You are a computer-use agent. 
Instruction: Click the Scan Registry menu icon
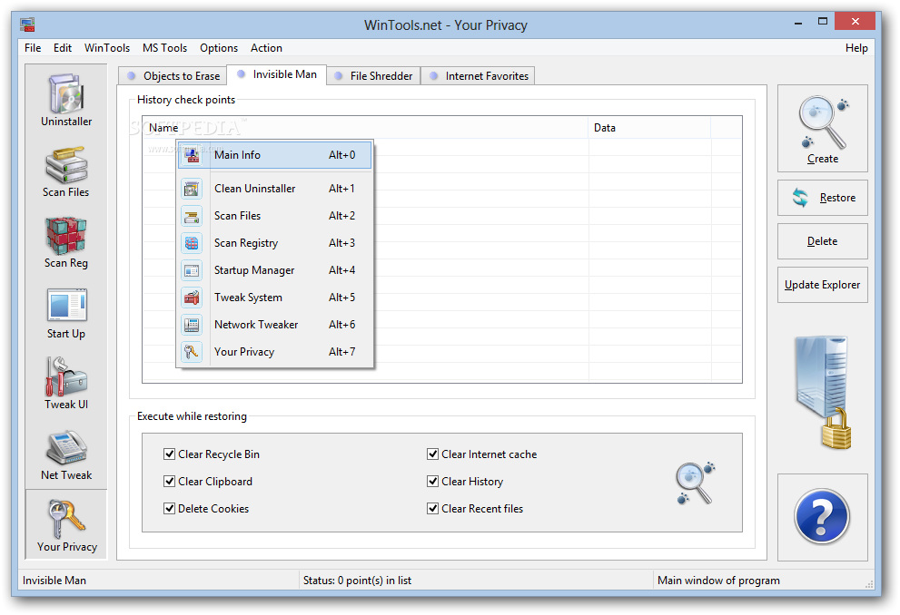pyautogui.click(x=192, y=243)
